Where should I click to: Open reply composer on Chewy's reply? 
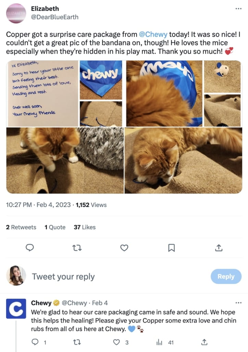click(35, 342)
